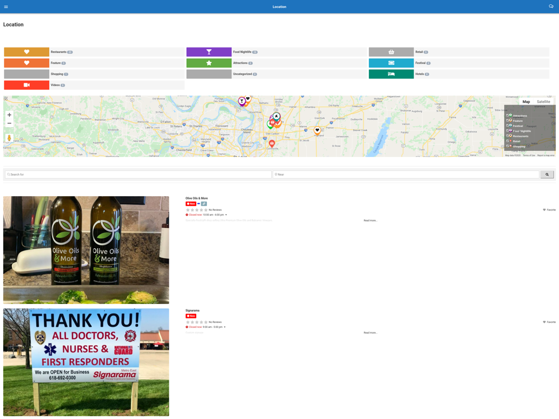
Task: Expand Signarama opening hours dropdown
Action: 225,327
